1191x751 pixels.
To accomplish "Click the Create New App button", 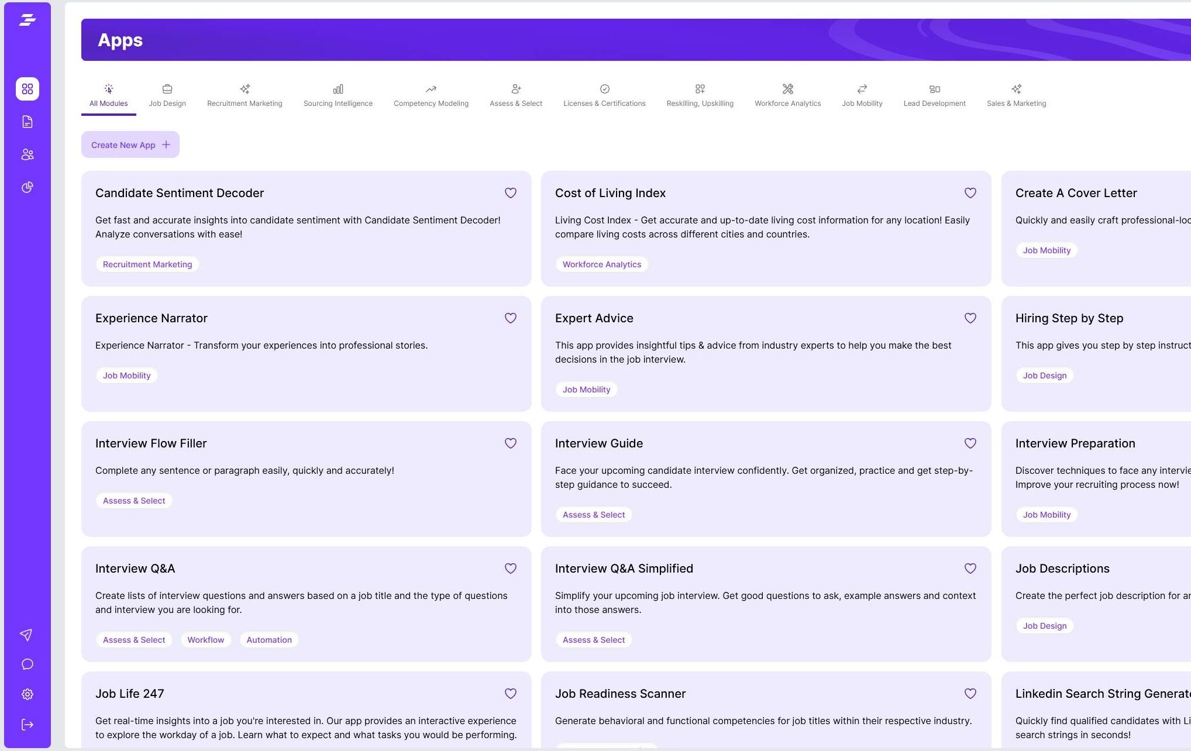I will pos(130,144).
